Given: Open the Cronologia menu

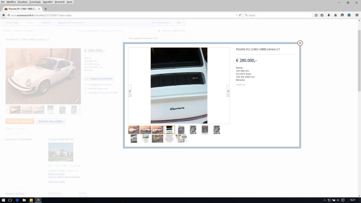Looking at the screenshot, I should [35, 2].
